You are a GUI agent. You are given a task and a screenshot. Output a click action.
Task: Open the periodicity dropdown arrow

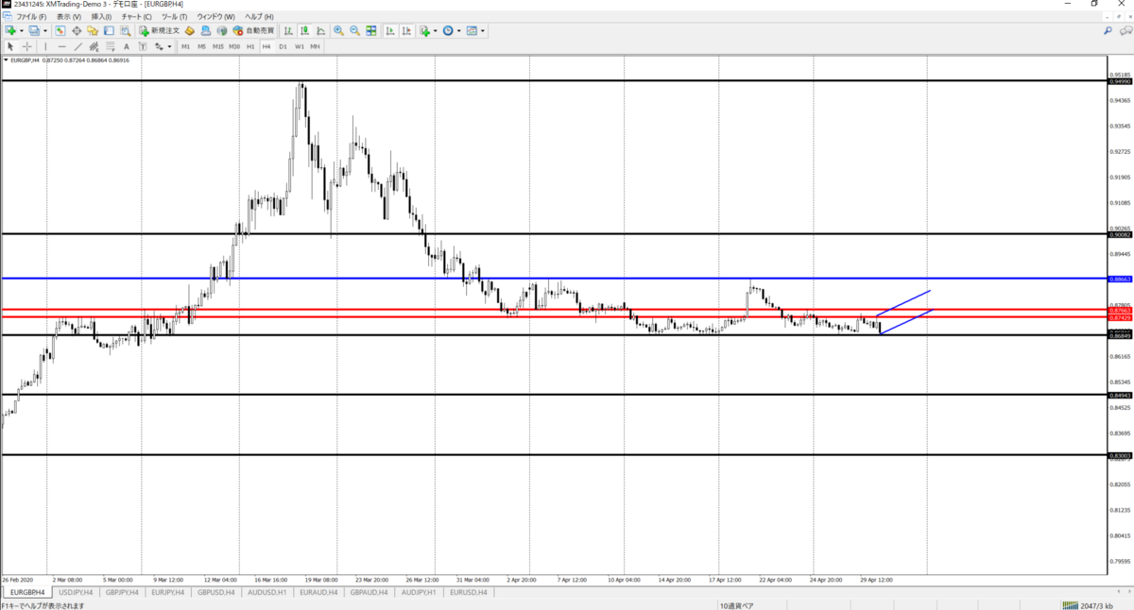(459, 30)
